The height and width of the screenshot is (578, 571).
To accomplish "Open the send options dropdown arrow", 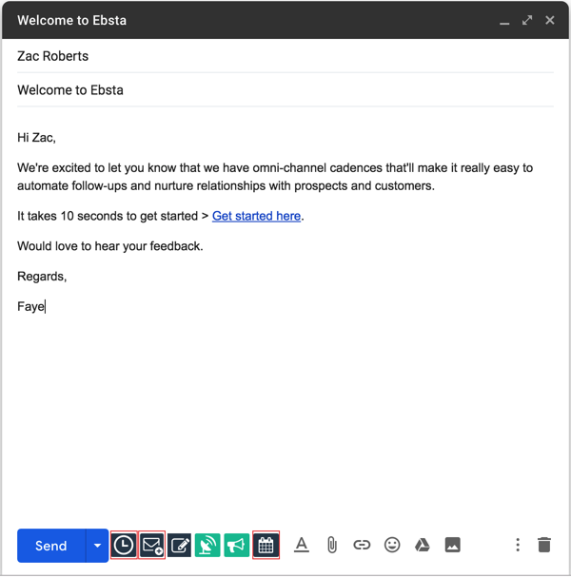I will coord(97,546).
